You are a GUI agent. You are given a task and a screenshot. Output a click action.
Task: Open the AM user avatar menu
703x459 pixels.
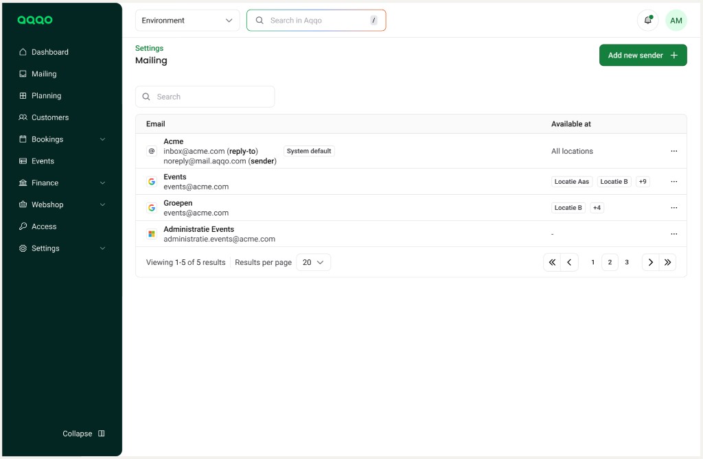coord(676,21)
